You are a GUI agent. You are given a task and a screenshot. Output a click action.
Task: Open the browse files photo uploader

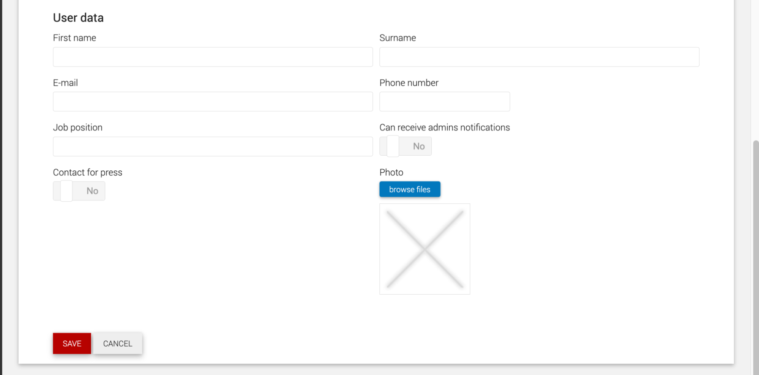(x=410, y=189)
